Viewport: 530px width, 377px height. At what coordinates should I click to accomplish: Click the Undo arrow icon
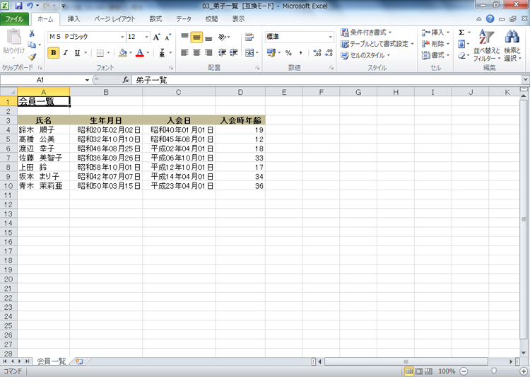pyautogui.click(x=30, y=6)
